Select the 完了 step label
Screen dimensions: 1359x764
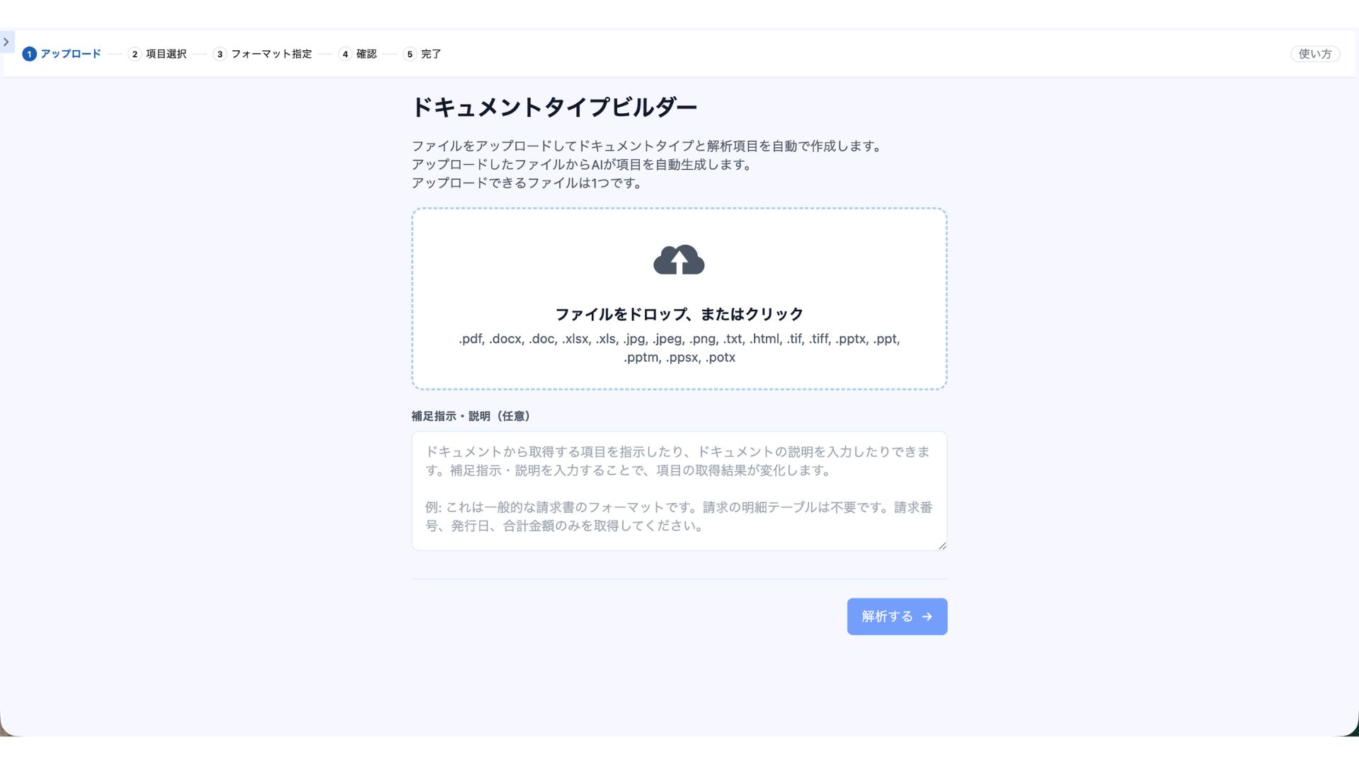coord(431,54)
